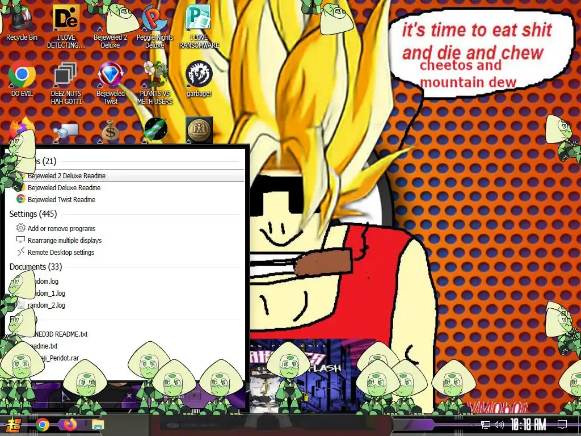The image size is (581, 436).
Task: Open the Recycle Bin desktop icon
Action: [x=22, y=22]
